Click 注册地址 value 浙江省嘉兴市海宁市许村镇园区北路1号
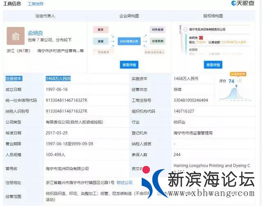Viewport: 262px width, 206px height. pyautogui.click(x=80, y=183)
